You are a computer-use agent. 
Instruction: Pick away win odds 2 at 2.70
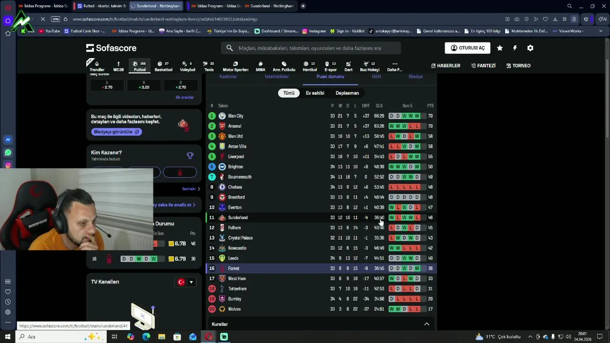click(x=180, y=85)
